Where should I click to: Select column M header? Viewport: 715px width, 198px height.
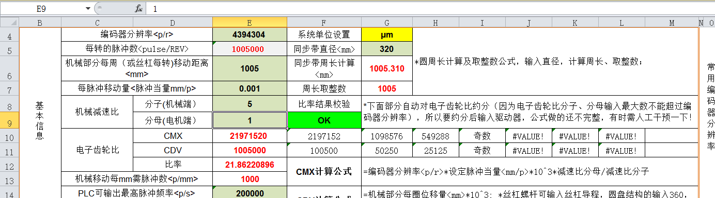(671, 22)
